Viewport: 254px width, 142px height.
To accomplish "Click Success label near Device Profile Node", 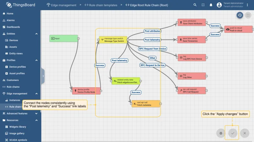I will click(100, 65).
